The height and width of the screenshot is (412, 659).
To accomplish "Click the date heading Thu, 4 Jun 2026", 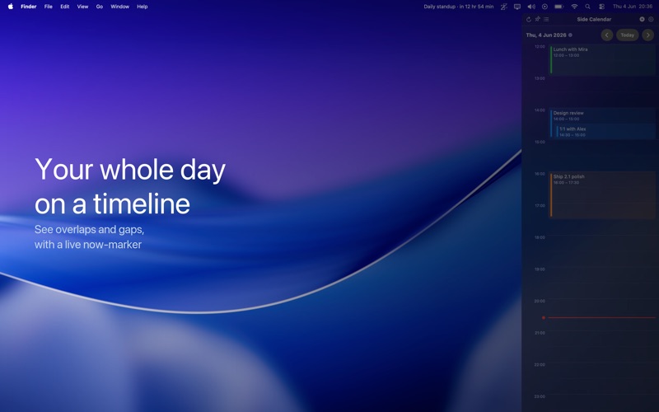I will pos(546,35).
